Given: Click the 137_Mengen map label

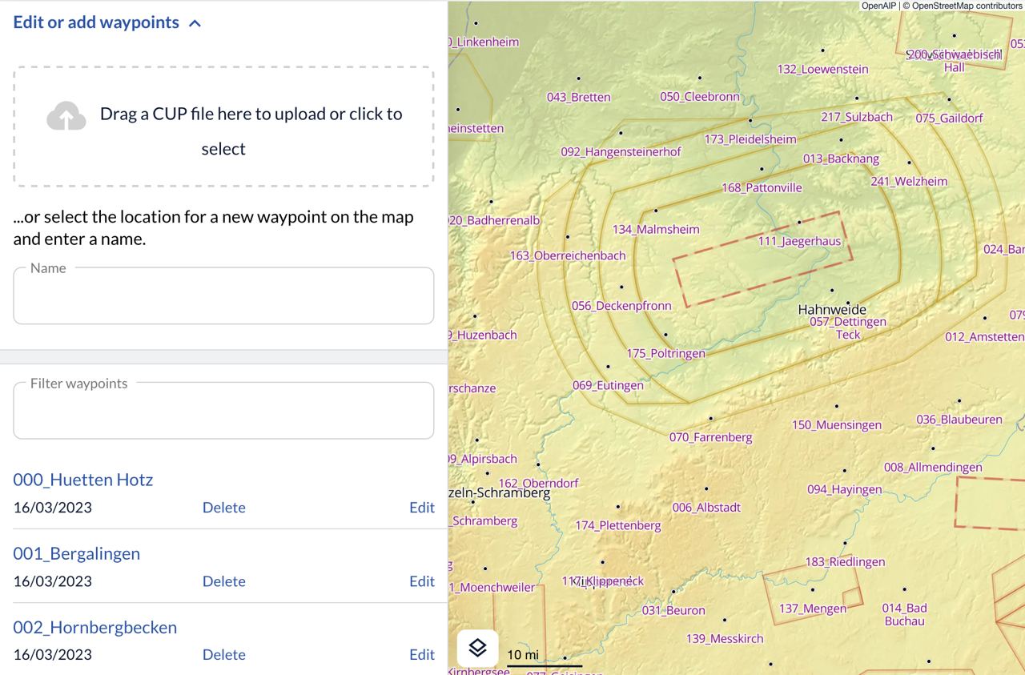Looking at the screenshot, I should pyautogui.click(x=813, y=609).
